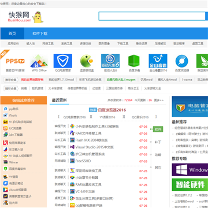Click the 英雄联盟官方盒子 sidebar entry
The width and height of the screenshot is (208, 208).
point(20,196)
